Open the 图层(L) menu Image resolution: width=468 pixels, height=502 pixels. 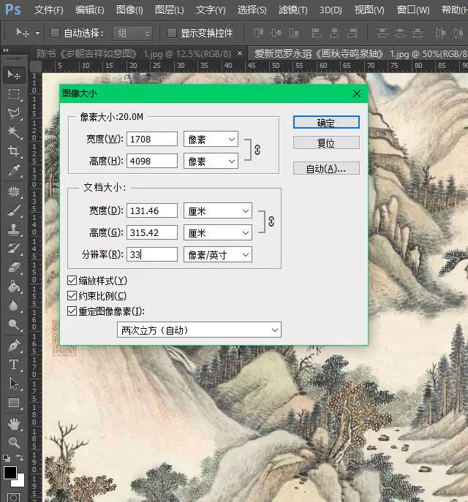(x=169, y=10)
